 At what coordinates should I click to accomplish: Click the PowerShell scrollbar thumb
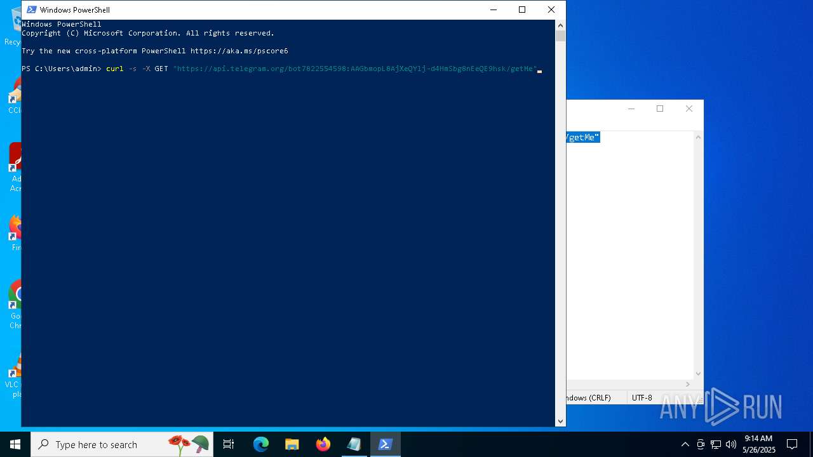560,36
